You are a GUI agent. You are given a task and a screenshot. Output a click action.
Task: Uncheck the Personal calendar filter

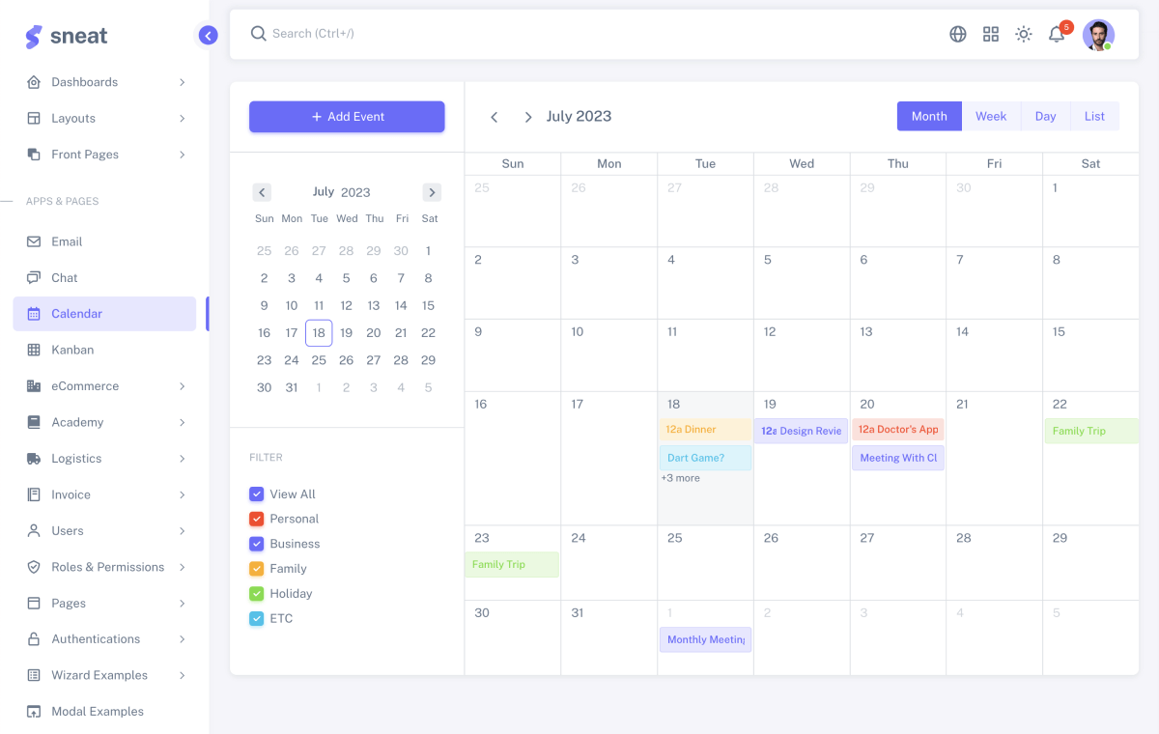click(x=256, y=519)
